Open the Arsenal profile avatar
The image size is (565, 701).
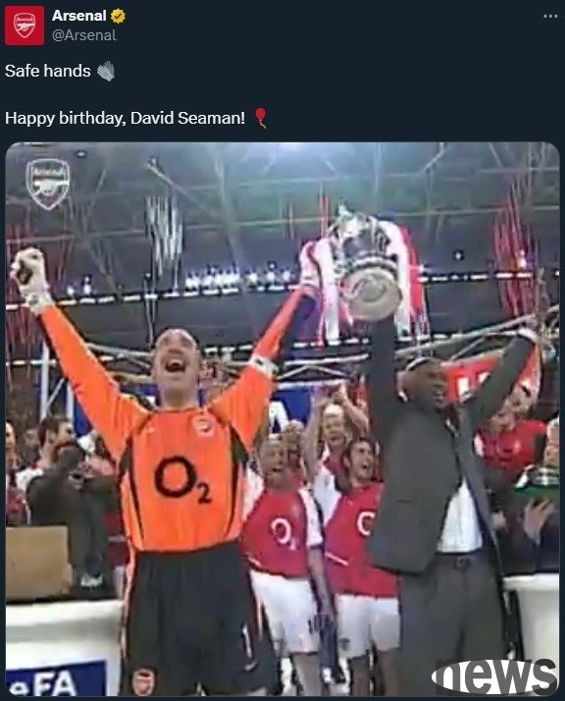click(25, 26)
